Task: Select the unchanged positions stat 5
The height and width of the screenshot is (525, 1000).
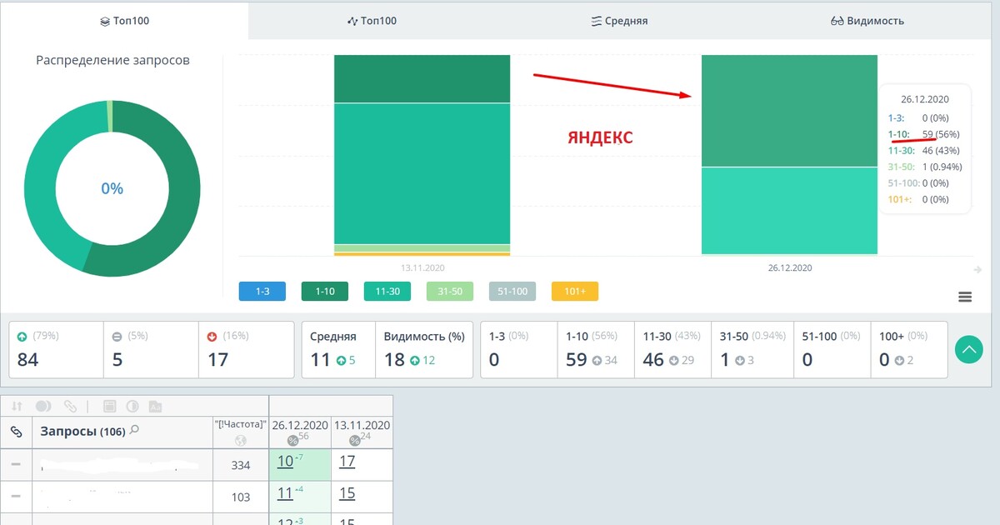Action: 151,350
